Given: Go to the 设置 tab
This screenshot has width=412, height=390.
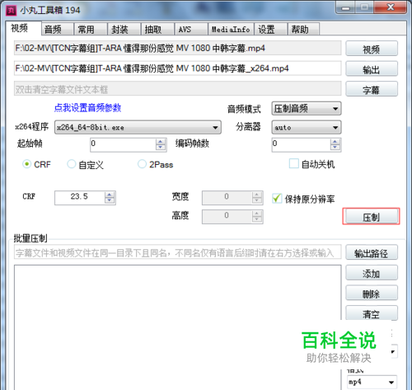Looking at the screenshot, I should (x=270, y=29).
